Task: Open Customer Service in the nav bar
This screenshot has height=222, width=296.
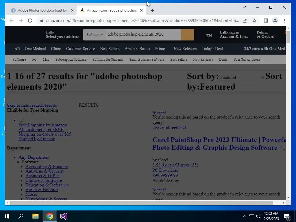Action: 80,49
